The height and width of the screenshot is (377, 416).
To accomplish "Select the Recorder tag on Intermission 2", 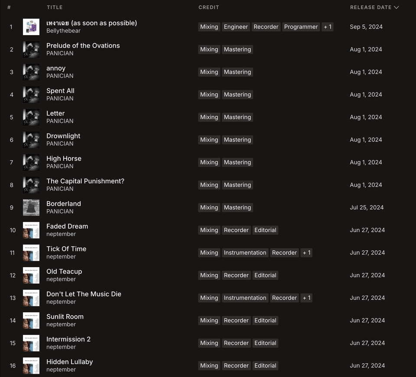I will tap(236, 343).
